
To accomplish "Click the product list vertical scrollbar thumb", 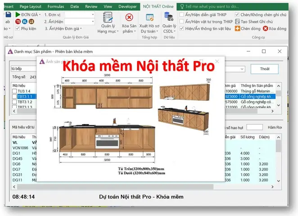I will click(x=279, y=93).
